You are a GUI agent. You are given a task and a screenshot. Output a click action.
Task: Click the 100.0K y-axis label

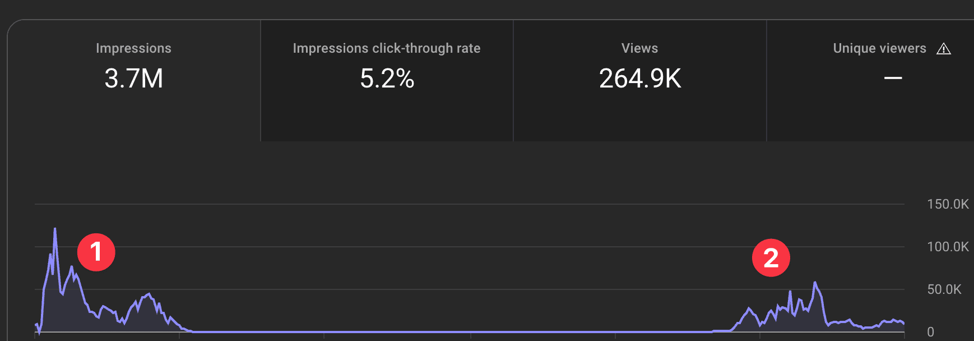[x=948, y=247]
